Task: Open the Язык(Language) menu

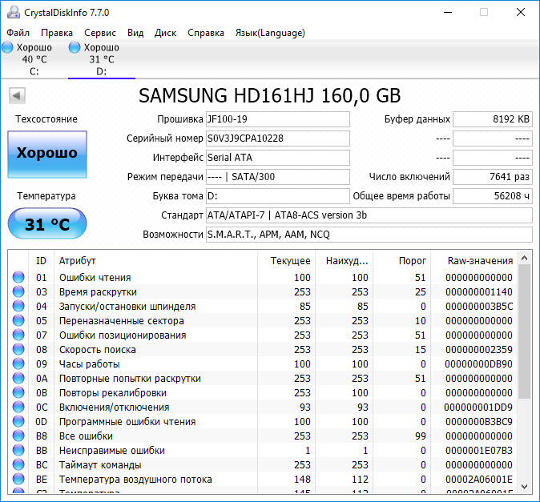Action: (270, 33)
